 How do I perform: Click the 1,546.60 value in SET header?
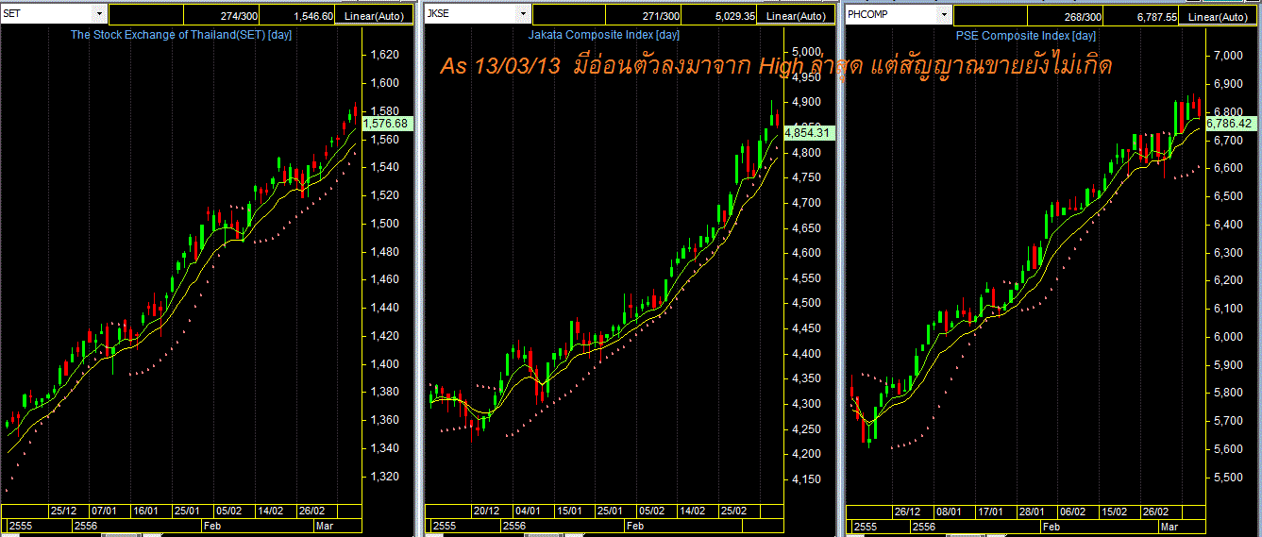314,16
